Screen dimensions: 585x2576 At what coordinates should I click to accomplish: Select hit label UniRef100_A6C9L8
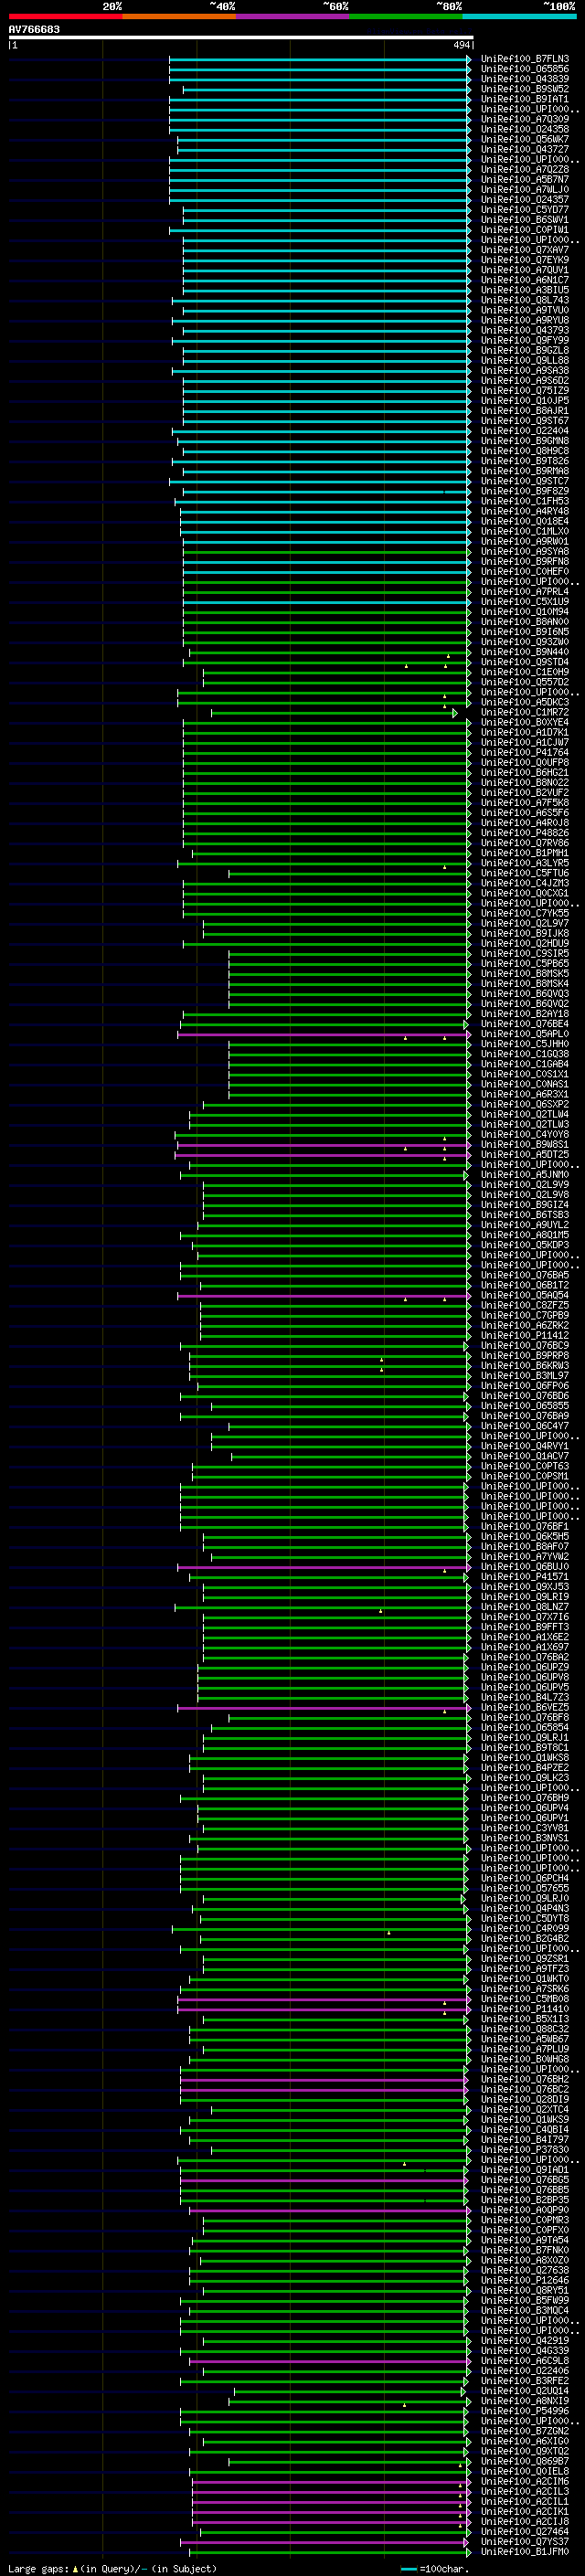[524, 2360]
